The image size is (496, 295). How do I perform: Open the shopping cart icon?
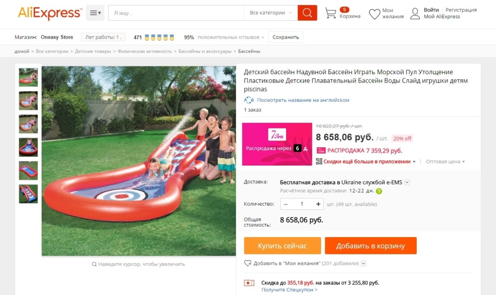[330, 13]
